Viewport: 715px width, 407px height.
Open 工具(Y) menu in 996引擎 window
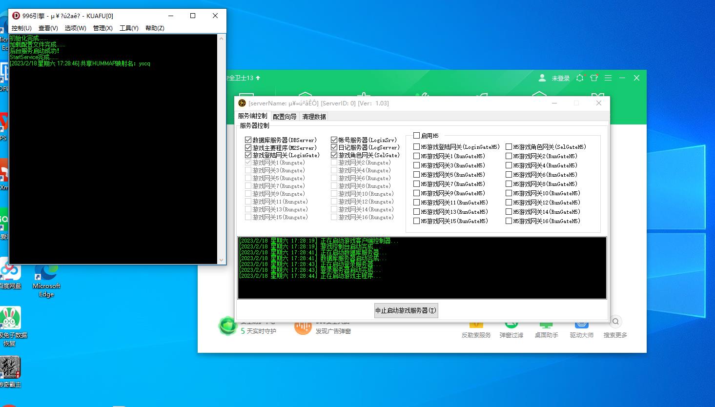[x=129, y=28]
